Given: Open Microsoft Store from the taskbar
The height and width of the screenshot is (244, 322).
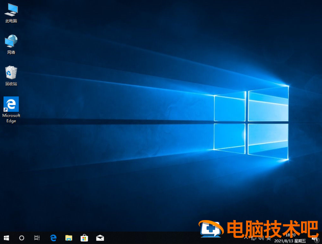Looking at the screenshot, I should [84, 238].
